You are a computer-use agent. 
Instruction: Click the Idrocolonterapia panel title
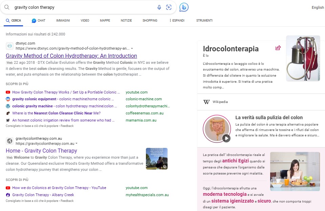coord(231,49)
